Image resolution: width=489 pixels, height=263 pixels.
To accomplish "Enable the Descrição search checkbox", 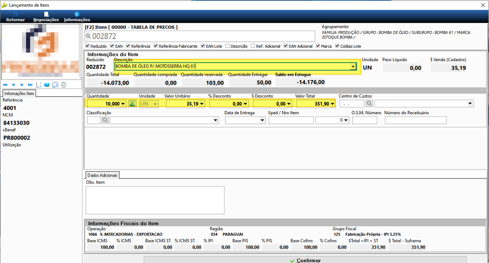I will [x=228, y=46].
